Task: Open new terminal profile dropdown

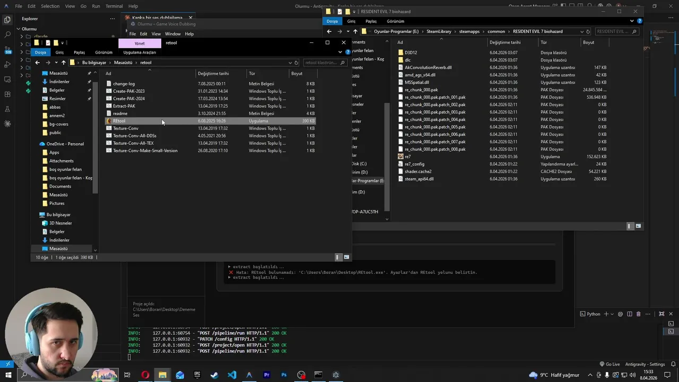Action: [x=612, y=314]
